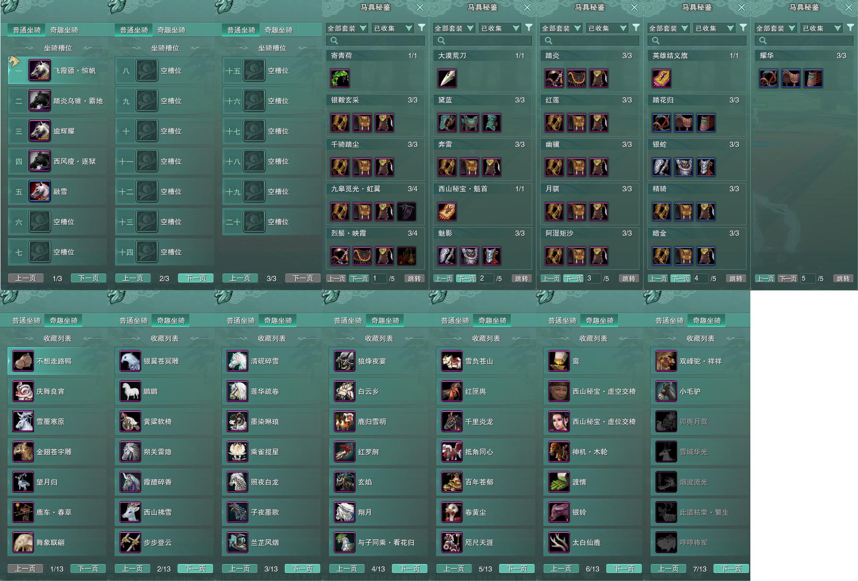
Task: Click the green 寄青荷 item icon
Action: point(340,78)
